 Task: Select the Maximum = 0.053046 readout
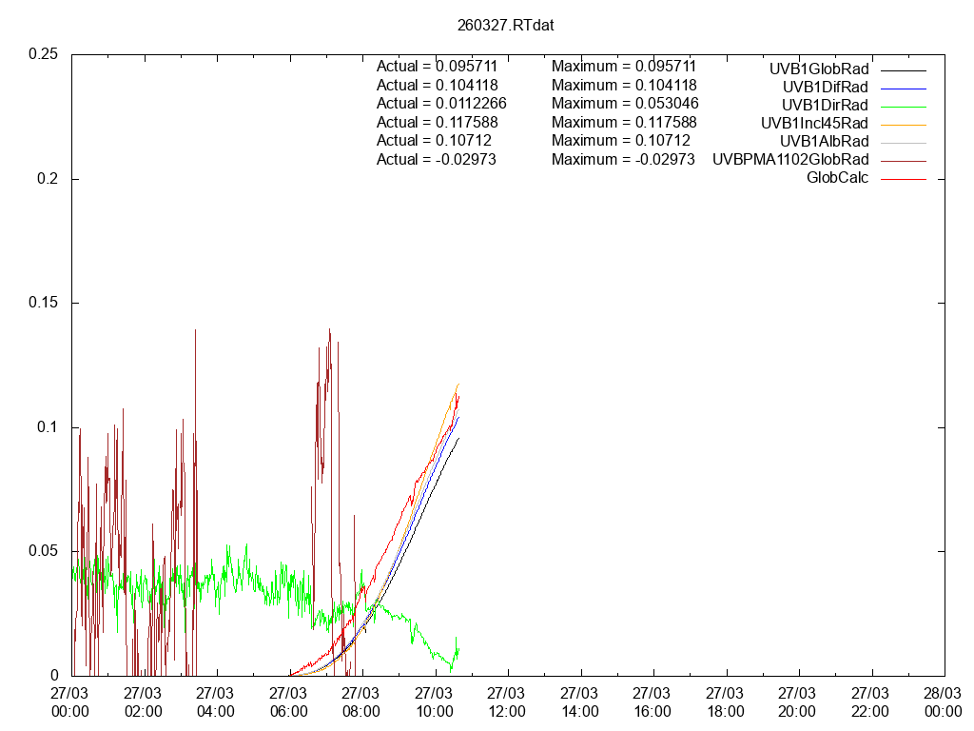coord(624,104)
